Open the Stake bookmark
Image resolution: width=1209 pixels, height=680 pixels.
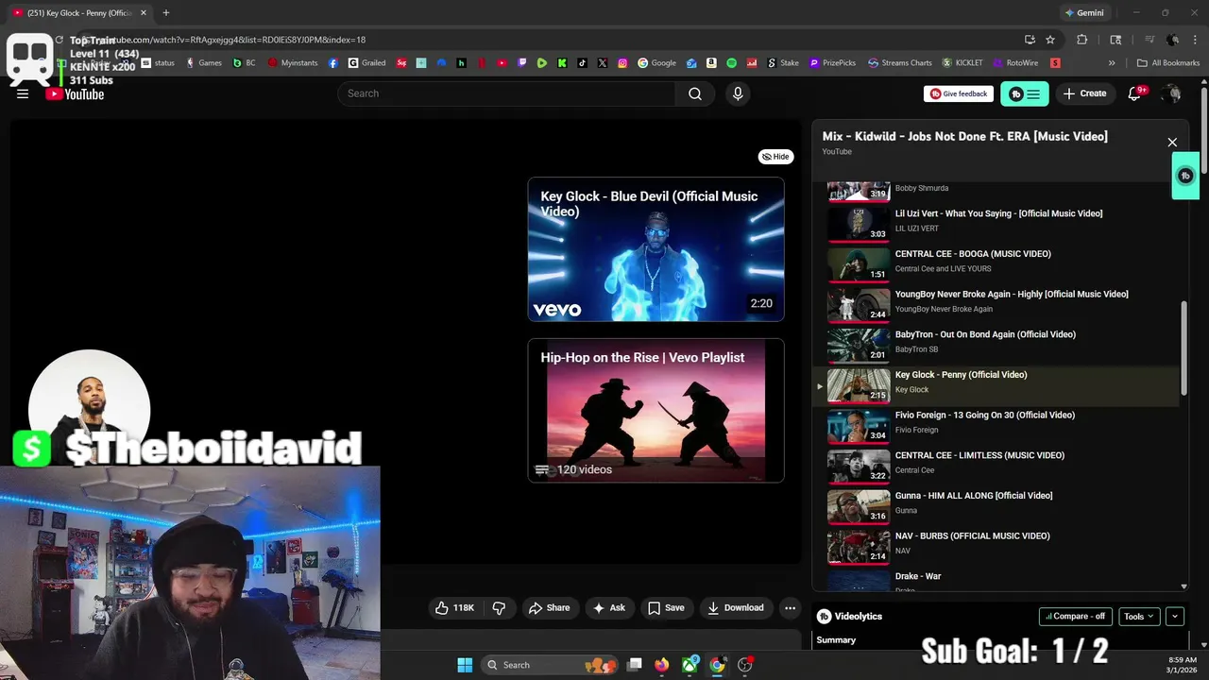[x=782, y=63]
